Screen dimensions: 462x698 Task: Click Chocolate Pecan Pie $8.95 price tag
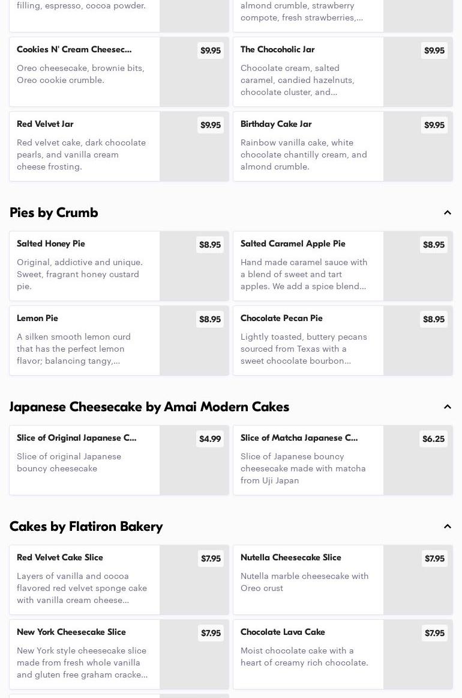coord(434,319)
